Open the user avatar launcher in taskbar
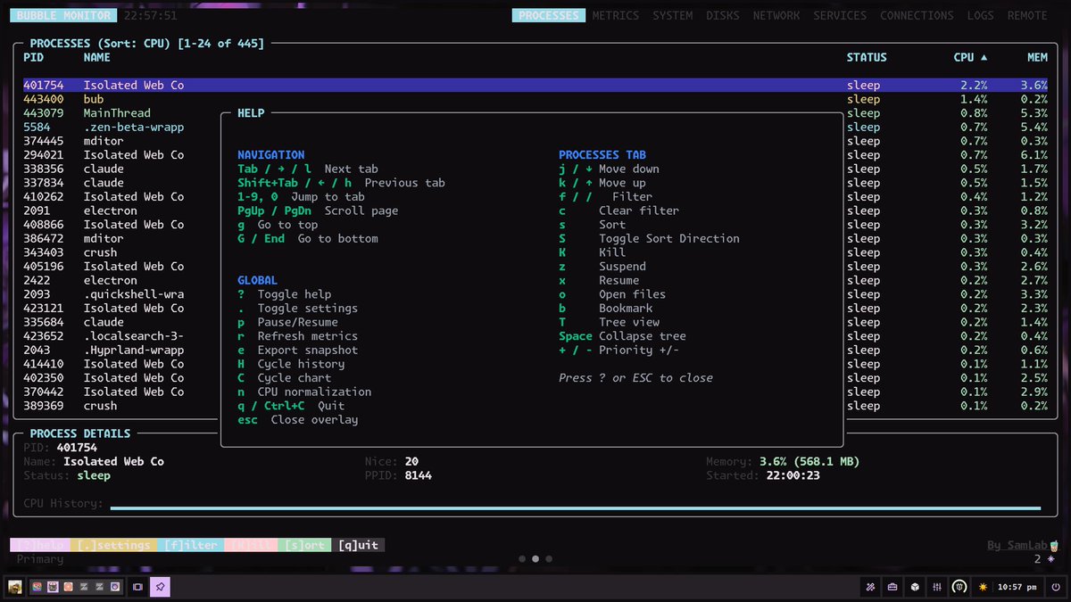 (x=15, y=588)
